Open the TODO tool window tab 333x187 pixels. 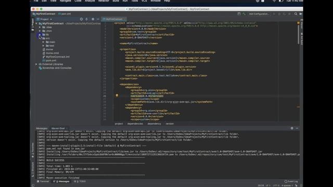[x=80, y=181]
